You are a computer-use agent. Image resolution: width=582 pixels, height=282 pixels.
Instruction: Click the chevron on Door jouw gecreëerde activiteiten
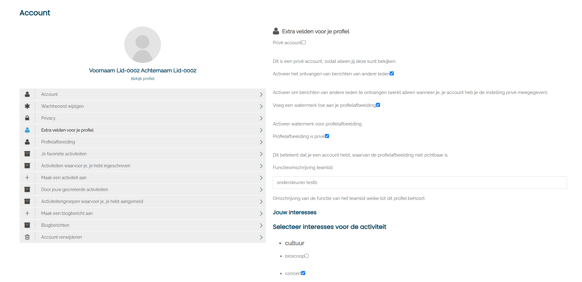click(x=261, y=190)
